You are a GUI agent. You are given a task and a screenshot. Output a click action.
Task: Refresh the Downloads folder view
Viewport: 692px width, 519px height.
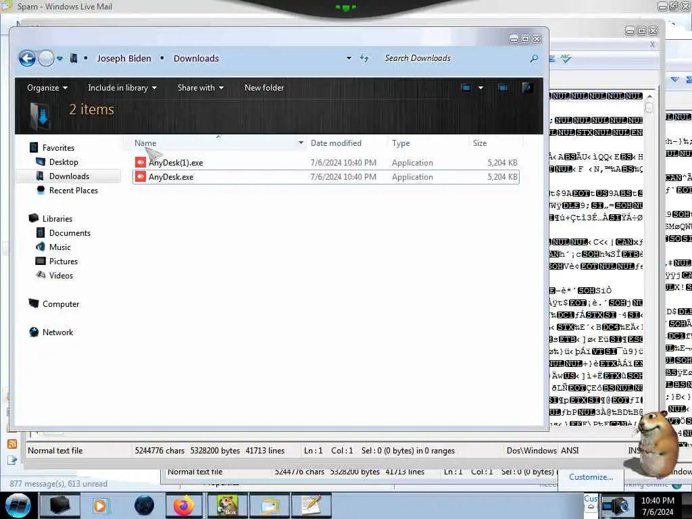coord(364,58)
